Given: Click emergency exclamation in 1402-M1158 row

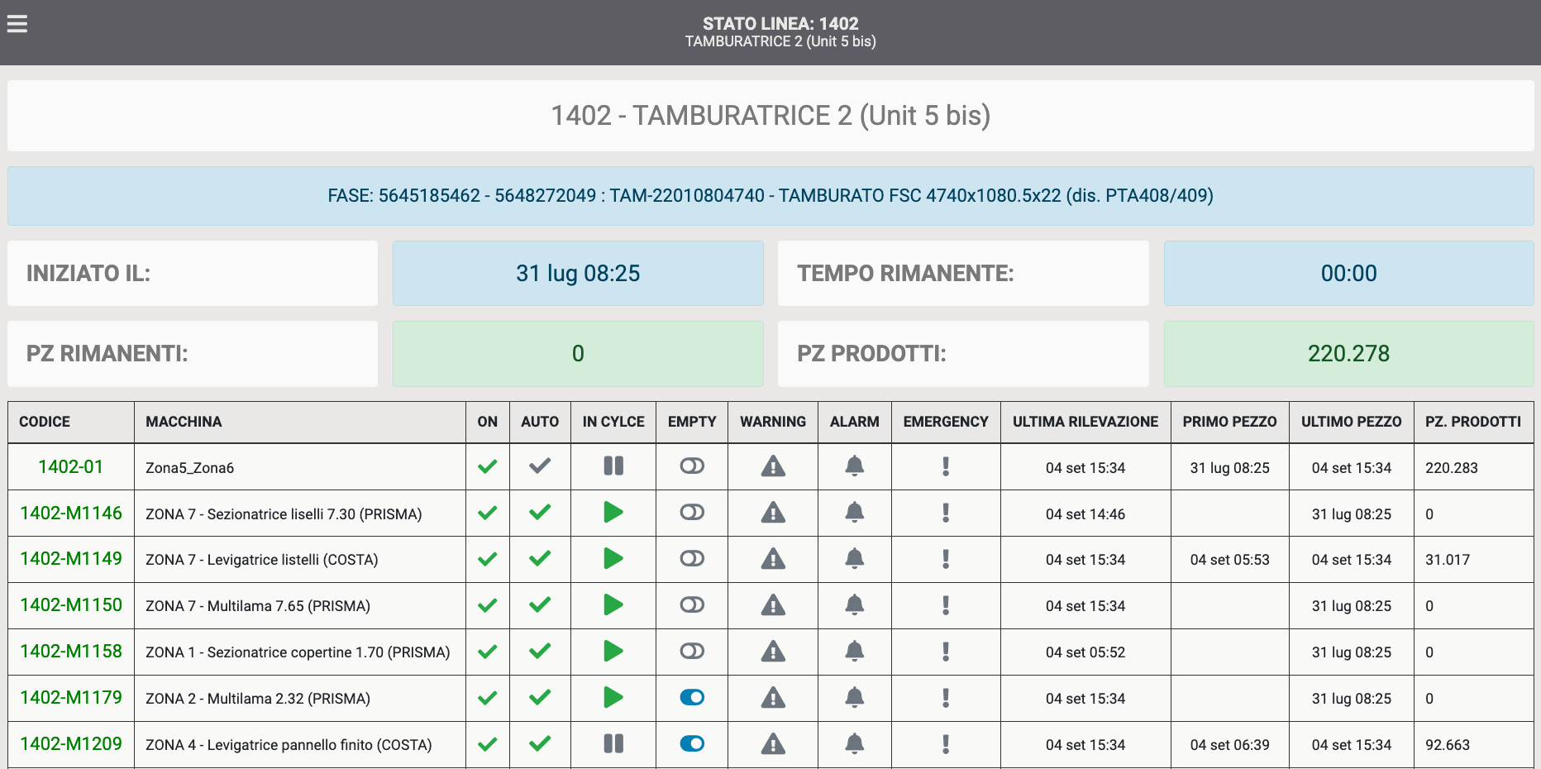Looking at the screenshot, I should [946, 652].
